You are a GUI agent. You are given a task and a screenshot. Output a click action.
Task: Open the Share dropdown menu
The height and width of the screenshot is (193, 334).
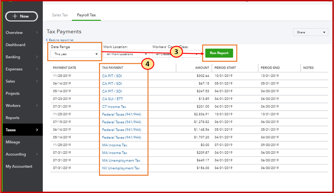(x=310, y=32)
